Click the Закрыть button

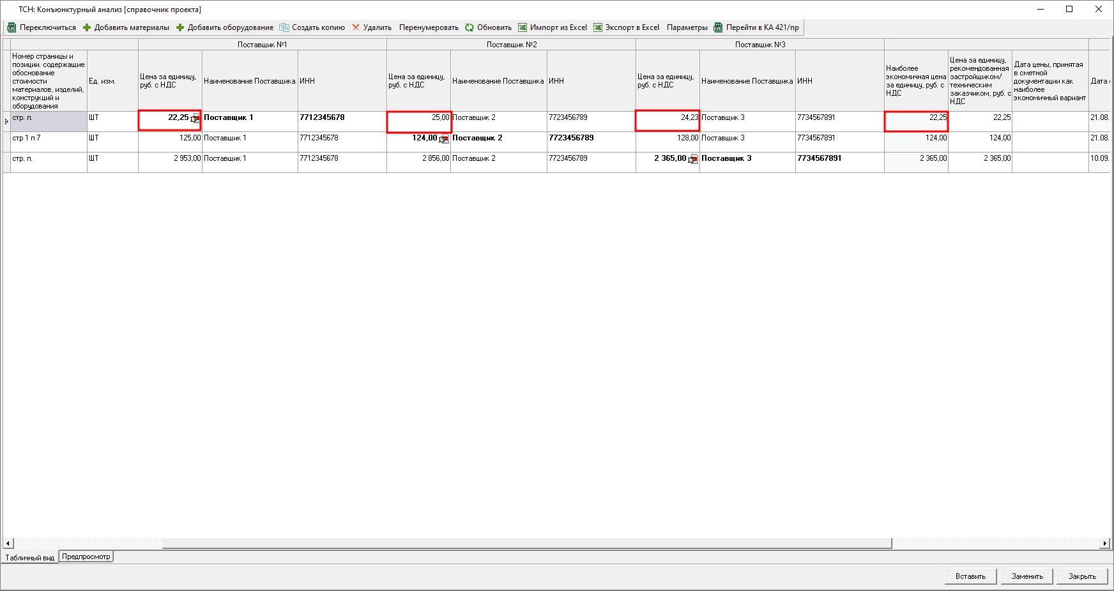[1081, 576]
